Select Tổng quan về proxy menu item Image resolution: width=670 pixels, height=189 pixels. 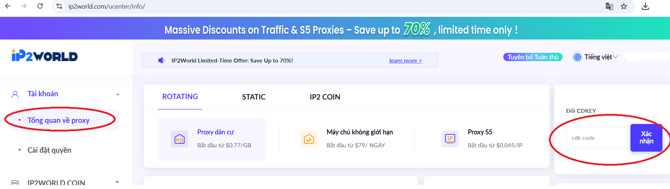click(59, 120)
